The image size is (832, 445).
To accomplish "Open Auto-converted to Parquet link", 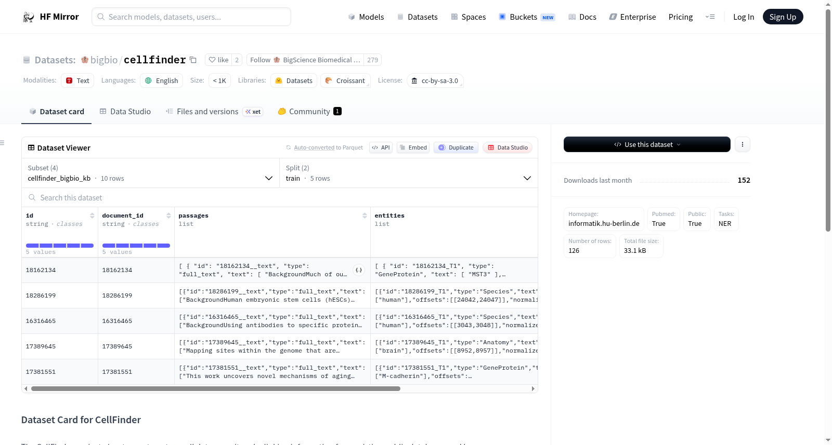I will [328, 147].
